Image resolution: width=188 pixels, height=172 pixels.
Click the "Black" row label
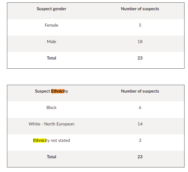(x=51, y=108)
